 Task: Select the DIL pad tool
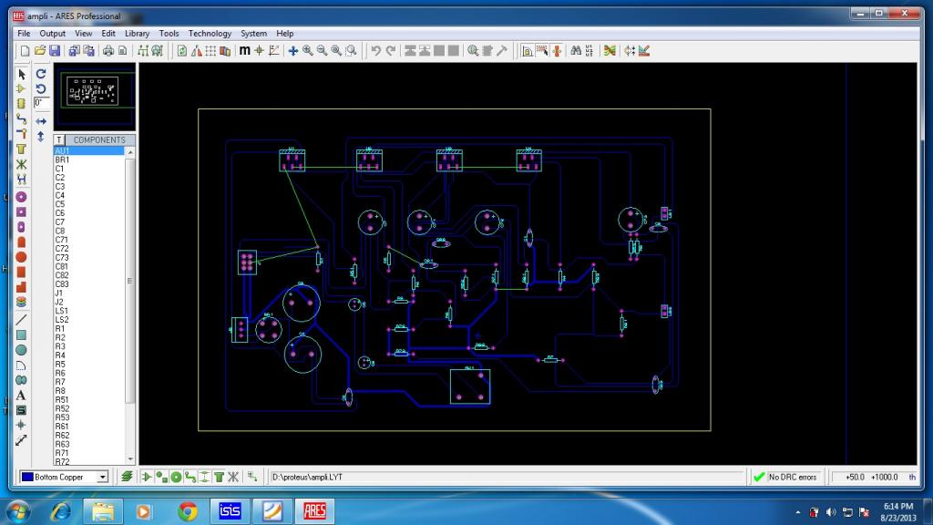(x=22, y=227)
